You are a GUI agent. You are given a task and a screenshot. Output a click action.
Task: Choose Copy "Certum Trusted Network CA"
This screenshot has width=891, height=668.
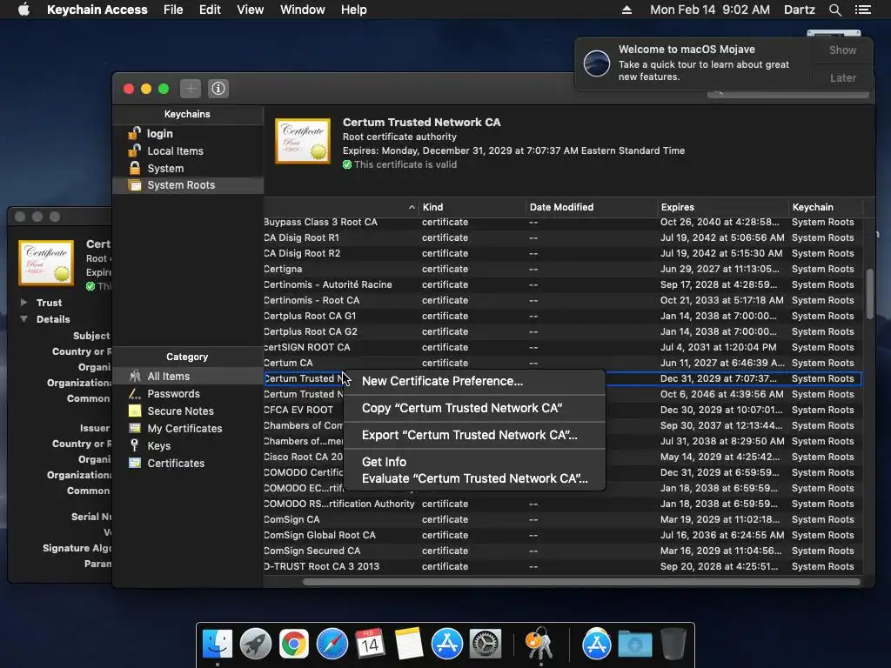click(x=474, y=408)
